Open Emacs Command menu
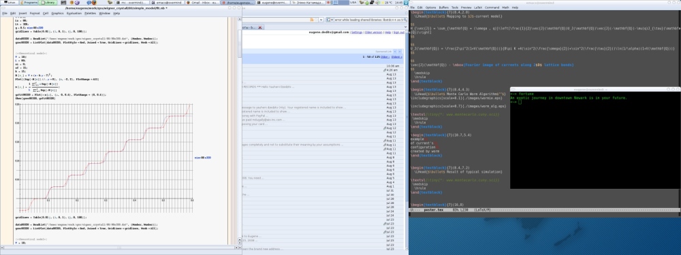 click(x=492, y=7)
